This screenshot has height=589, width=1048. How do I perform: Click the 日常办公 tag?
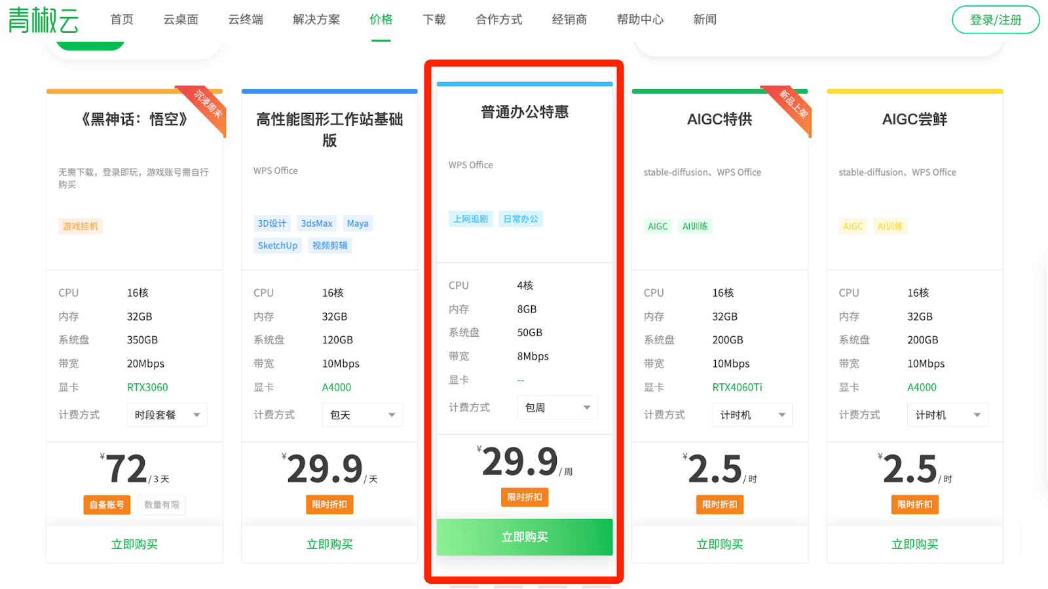click(x=521, y=219)
